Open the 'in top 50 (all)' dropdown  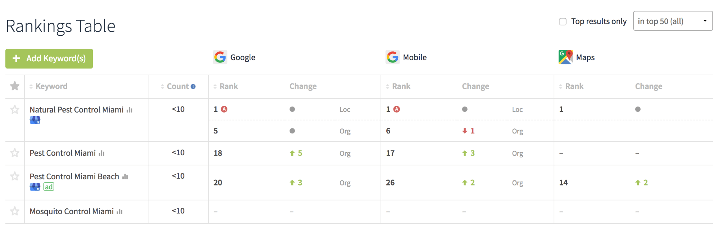tap(673, 21)
